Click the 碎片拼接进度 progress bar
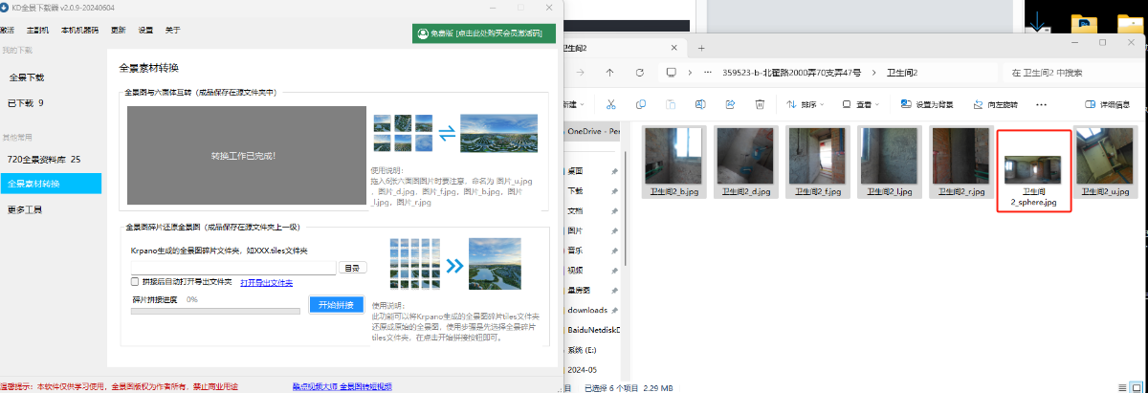The width and height of the screenshot is (1148, 393). [215, 311]
